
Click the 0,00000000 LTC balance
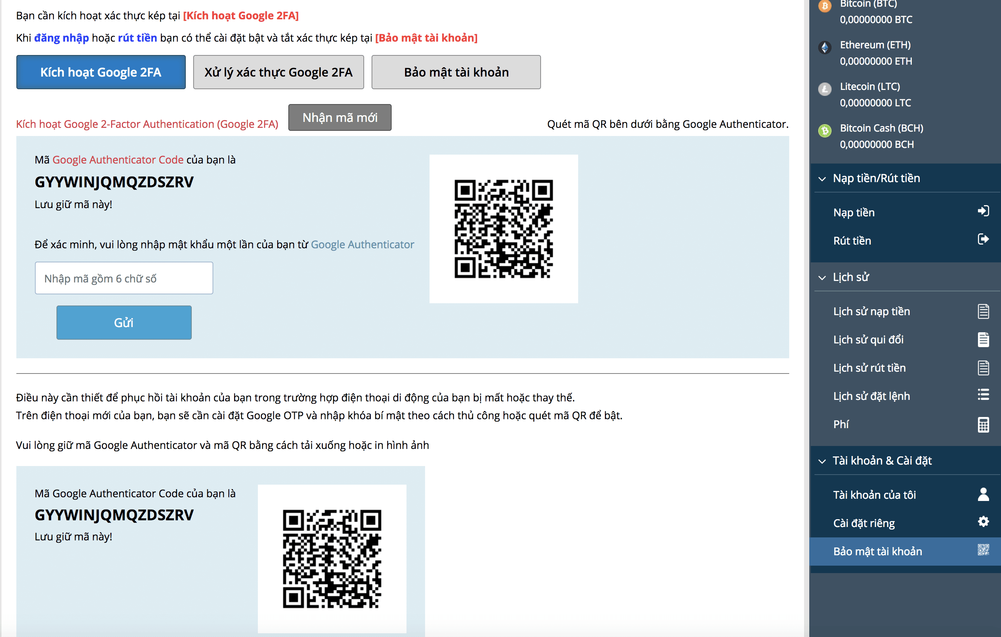click(x=875, y=103)
